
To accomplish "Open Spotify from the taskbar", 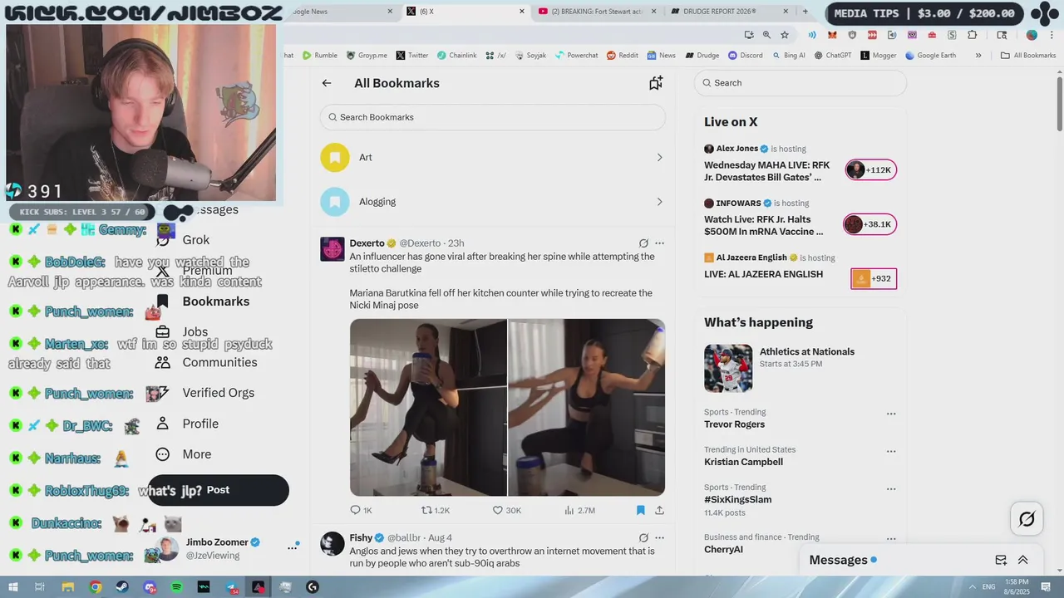I will click(176, 587).
